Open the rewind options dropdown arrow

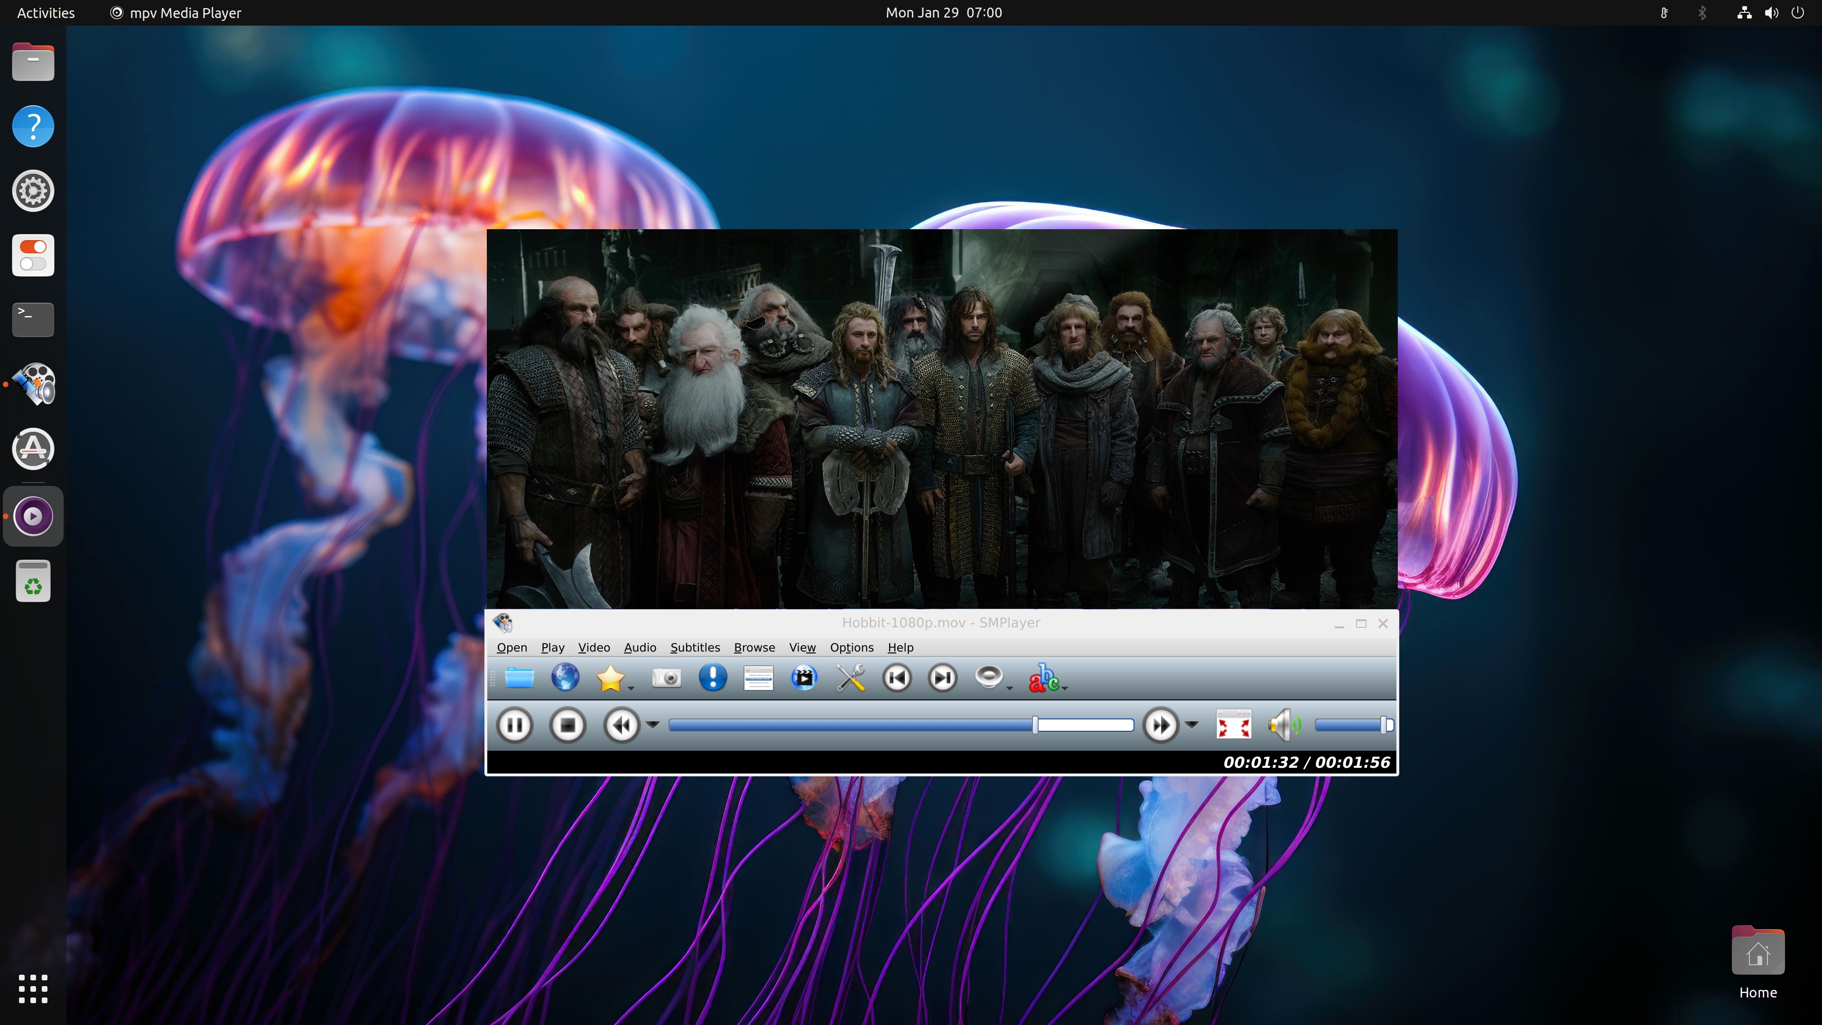point(653,724)
